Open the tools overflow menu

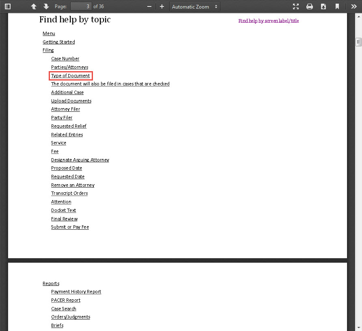point(353,7)
